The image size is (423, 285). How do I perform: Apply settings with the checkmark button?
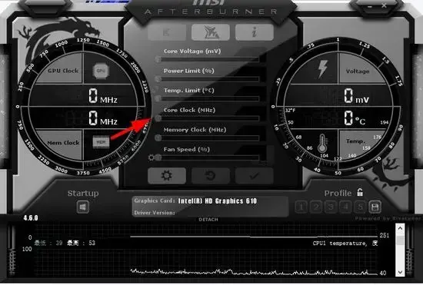point(254,176)
